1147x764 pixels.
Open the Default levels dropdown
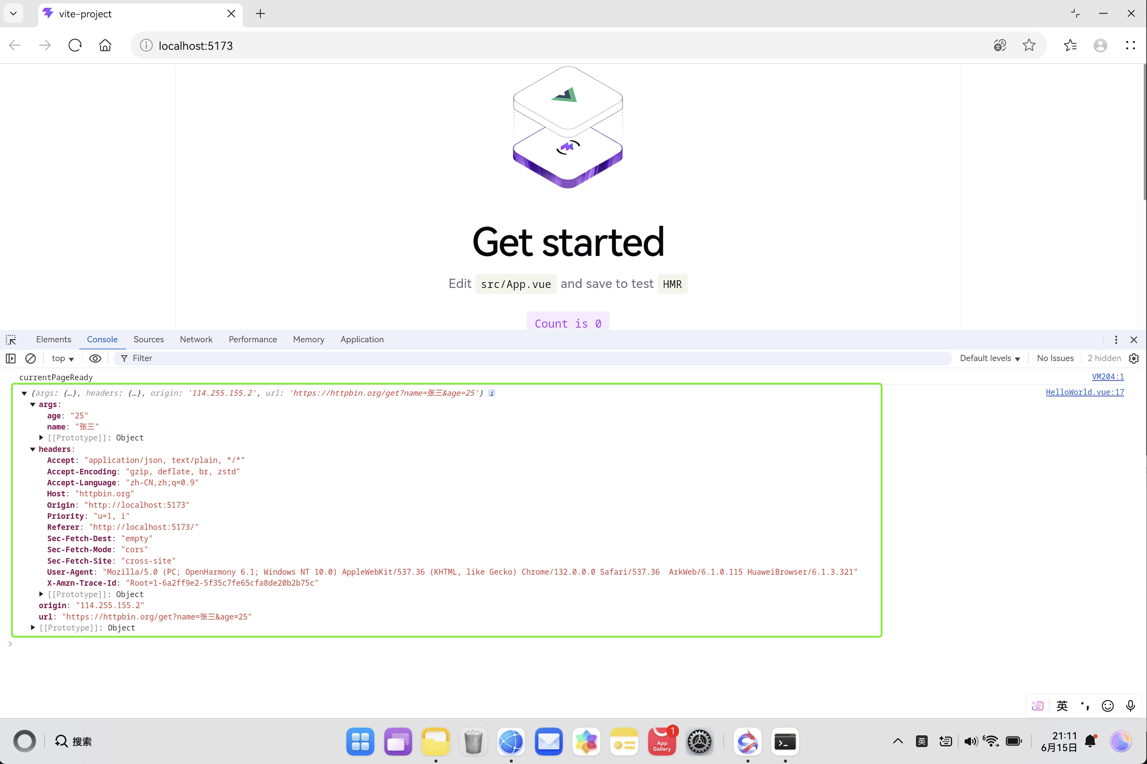(x=990, y=359)
